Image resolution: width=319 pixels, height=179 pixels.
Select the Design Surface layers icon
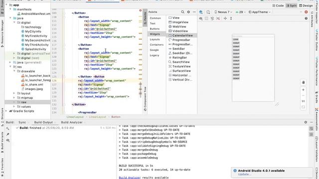point(201,12)
